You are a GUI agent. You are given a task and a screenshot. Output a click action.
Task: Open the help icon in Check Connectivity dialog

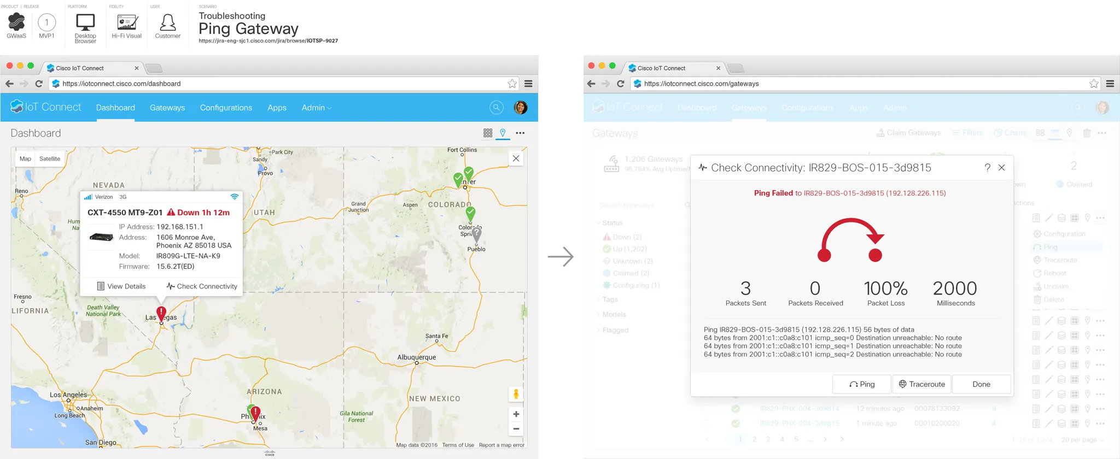tap(987, 168)
